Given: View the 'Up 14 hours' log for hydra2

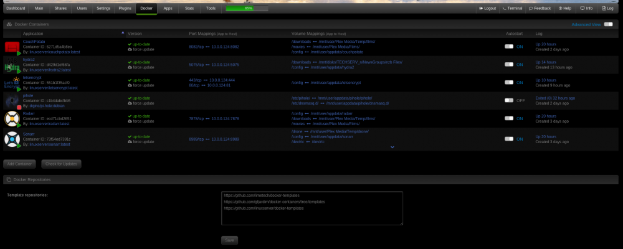Looking at the screenshot, I should pyautogui.click(x=546, y=62).
